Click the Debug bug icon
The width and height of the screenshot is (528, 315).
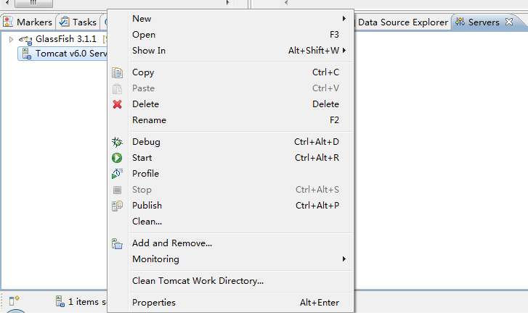point(117,142)
